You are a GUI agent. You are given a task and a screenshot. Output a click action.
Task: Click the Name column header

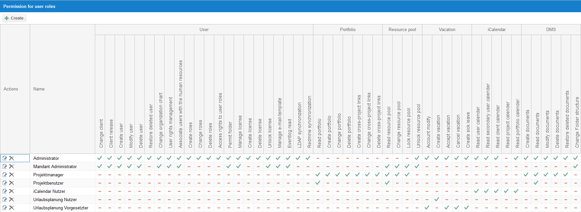[62, 89]
